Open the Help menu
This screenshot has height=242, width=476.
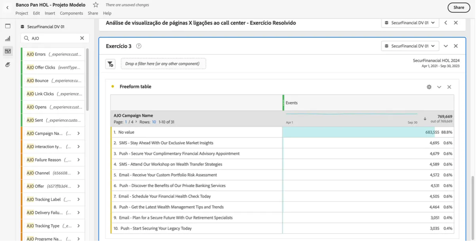point(107,13)
